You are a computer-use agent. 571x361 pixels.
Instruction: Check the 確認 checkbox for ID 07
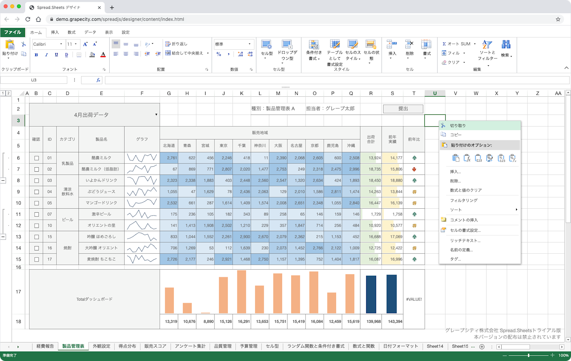[36, 214]
